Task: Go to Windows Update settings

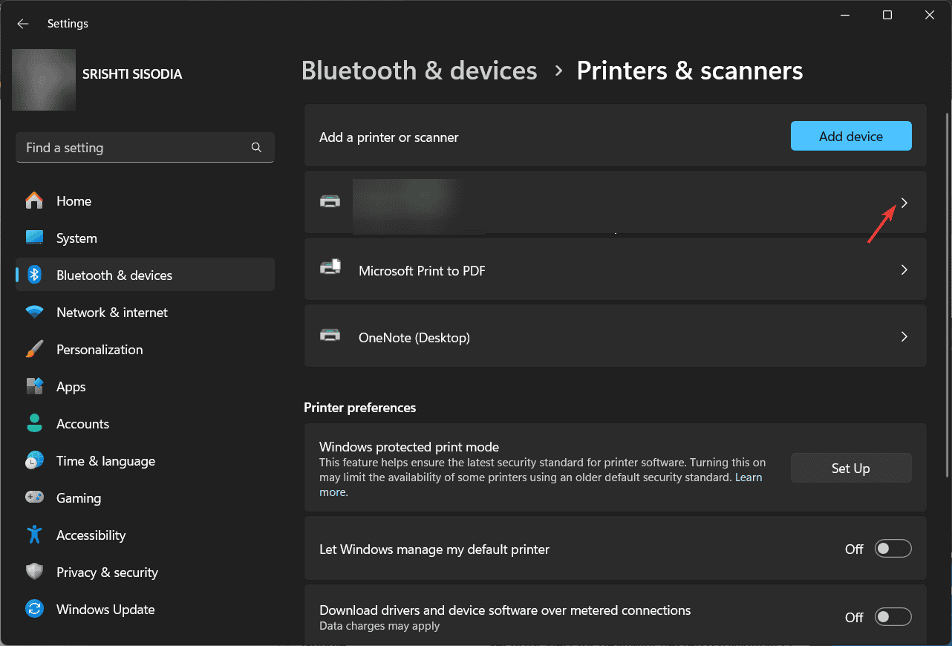Action: [x=145, y=610]
